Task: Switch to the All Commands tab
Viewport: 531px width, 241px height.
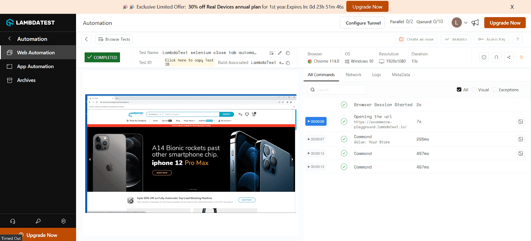Action: tap(321, 74)
